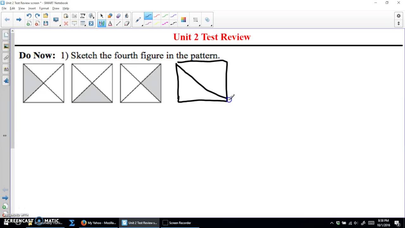
Task: Open a file with the folder icon
Action: coord(46,16)
